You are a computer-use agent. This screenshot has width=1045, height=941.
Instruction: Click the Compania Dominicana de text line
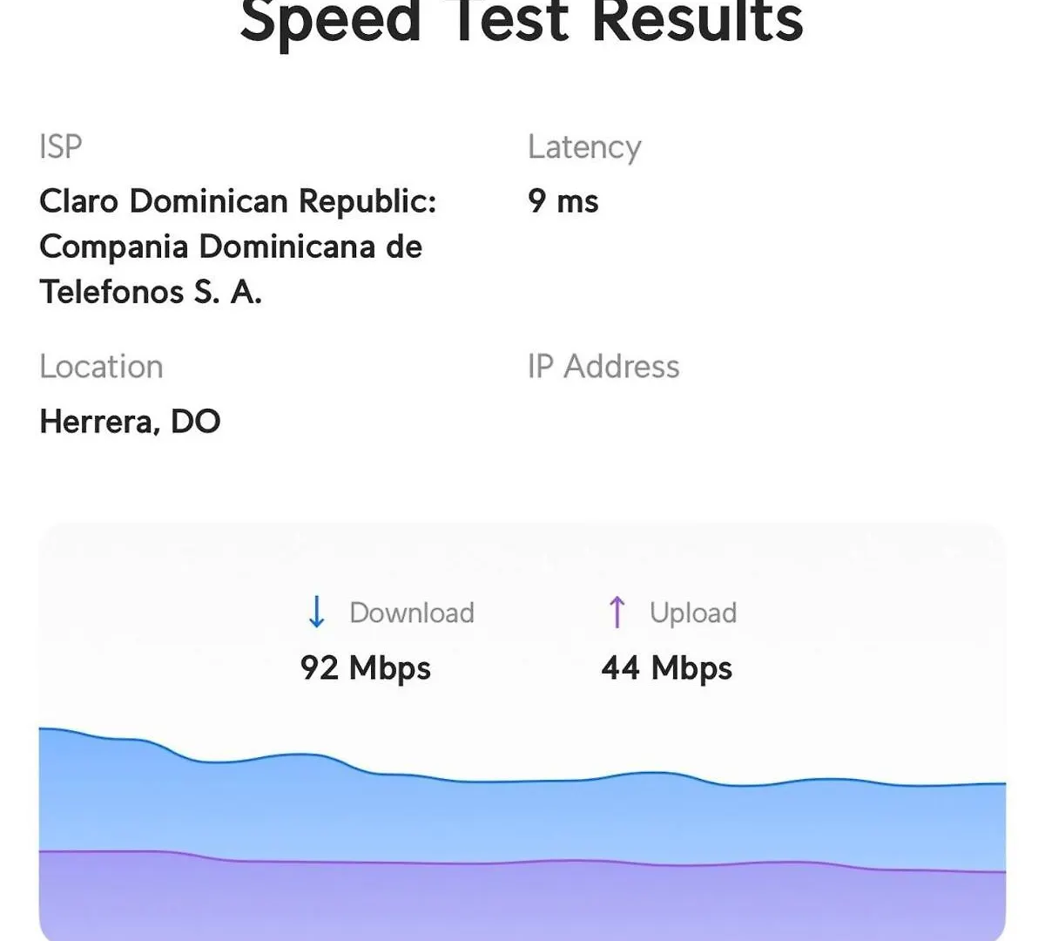point(231,247)
